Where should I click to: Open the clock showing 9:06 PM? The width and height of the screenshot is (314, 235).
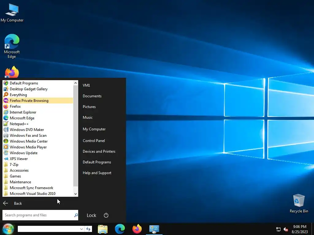tap(300, 229)
